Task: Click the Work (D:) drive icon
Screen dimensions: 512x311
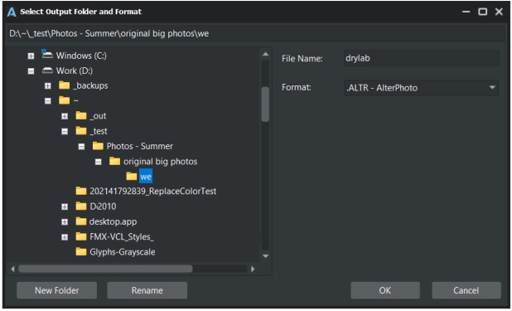Action: point(47,70)
